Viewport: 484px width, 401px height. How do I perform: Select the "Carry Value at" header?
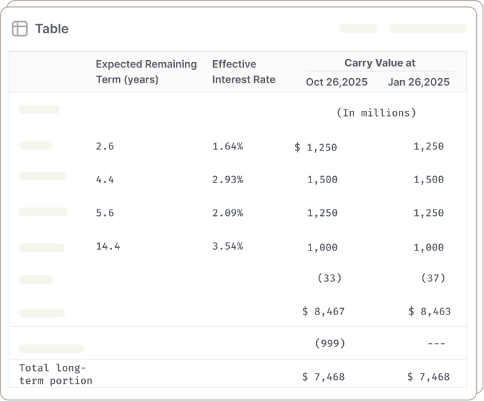click(x=380, y=63)
